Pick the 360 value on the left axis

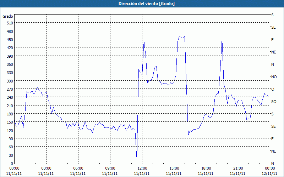tap(10, 64)
